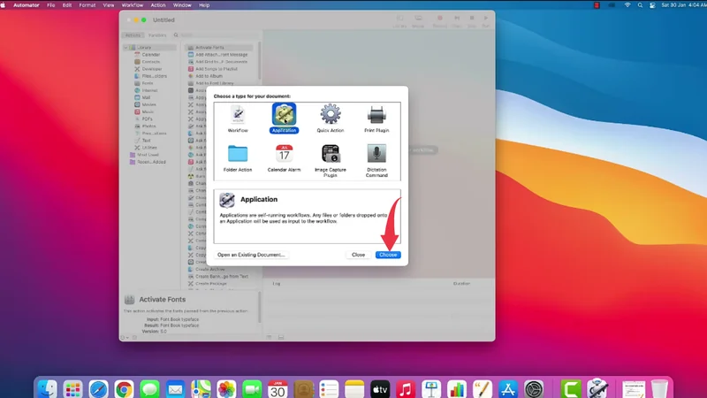Screen dimensions: 707x398
Task: Select the Print Plugin printer icon
Action: click(376, 115)
